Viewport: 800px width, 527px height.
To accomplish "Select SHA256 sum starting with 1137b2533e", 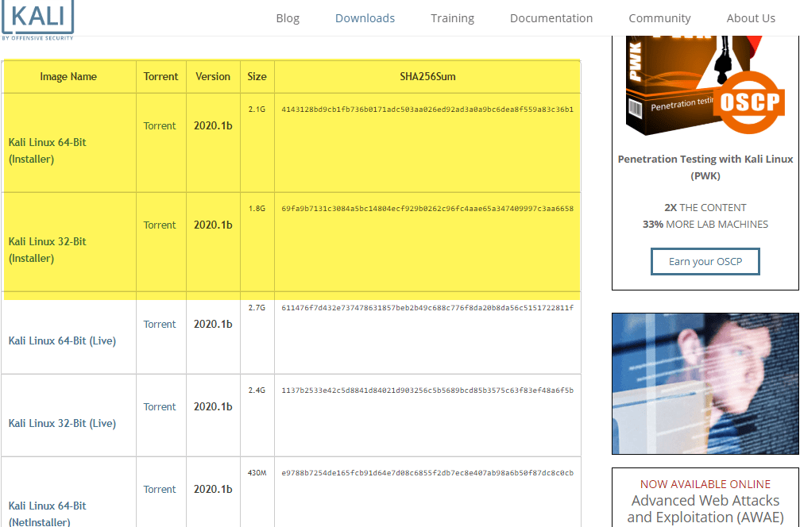I will click(x=427, y=390).
